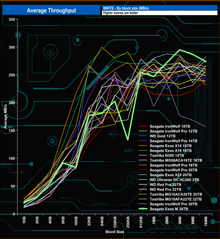
Task: Click the "Higher scores are better" note
Action: tap(120, 13)
